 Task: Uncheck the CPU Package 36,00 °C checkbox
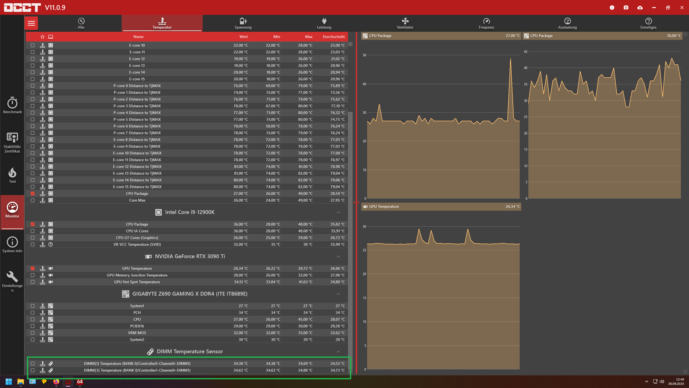point(33,224)
